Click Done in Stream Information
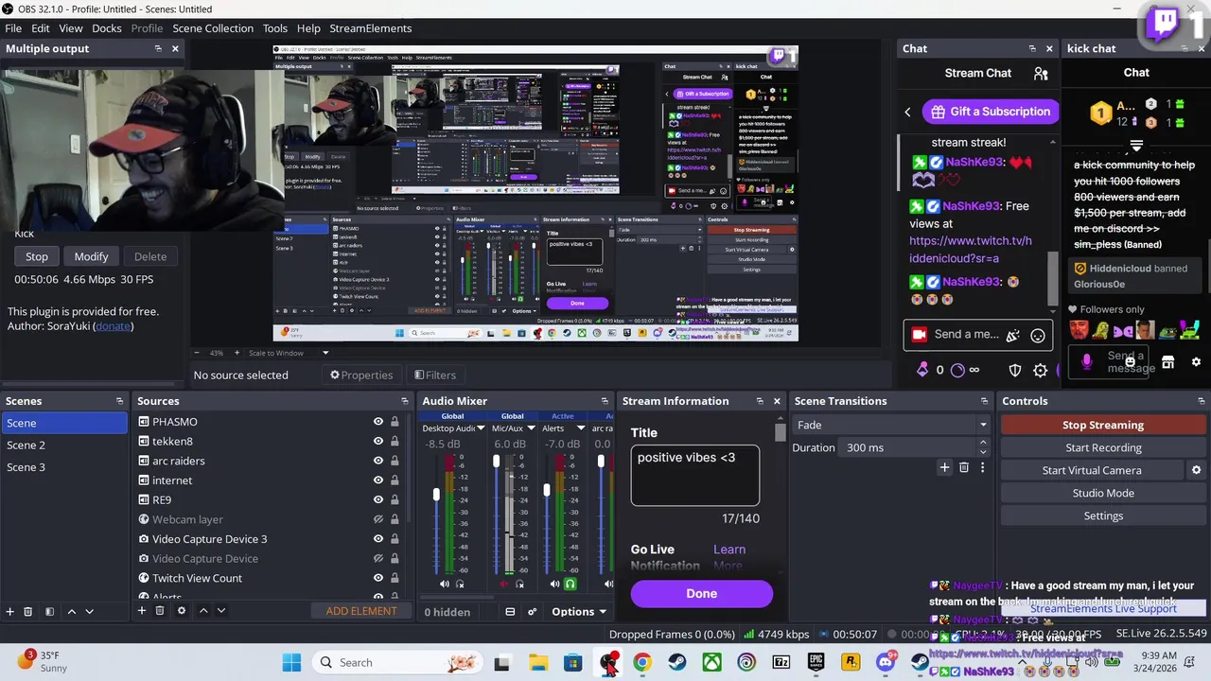 pyautogui.click(x=702, y=593)
